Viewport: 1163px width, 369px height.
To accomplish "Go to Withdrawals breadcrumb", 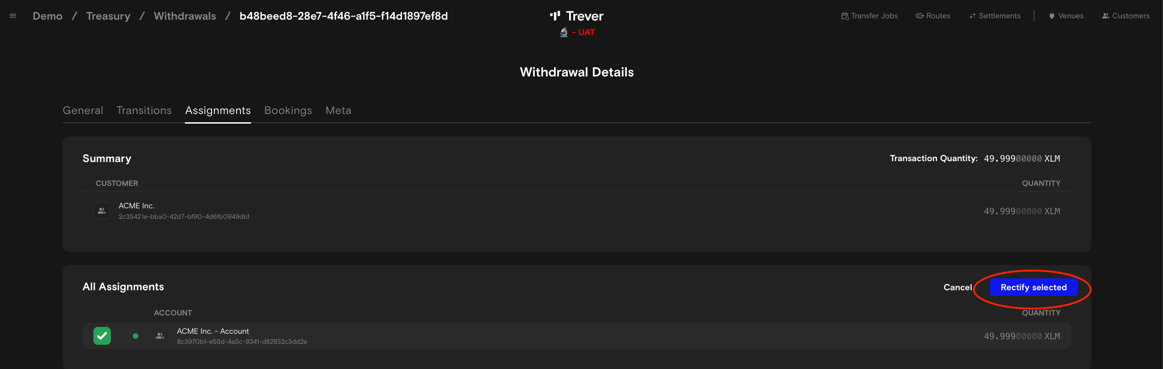I will (185, 16).
